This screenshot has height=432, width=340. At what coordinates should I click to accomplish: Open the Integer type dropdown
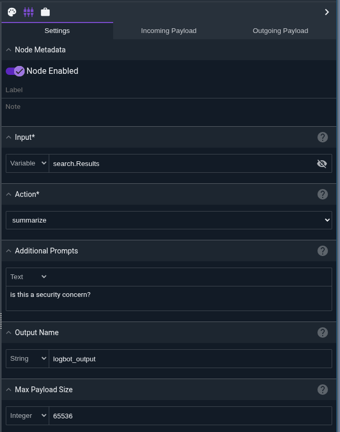[x=28, y=416]
